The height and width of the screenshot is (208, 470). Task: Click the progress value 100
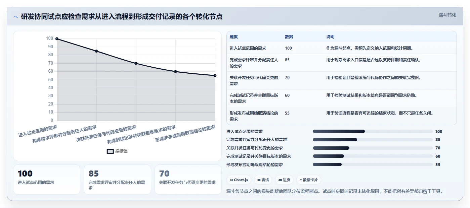[439, 132]
